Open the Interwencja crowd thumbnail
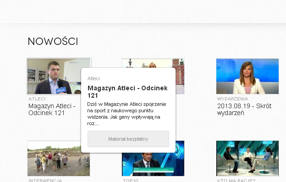The width and height of the screenshot is (286, 182). pyautogui.click(x=55, y=158)
